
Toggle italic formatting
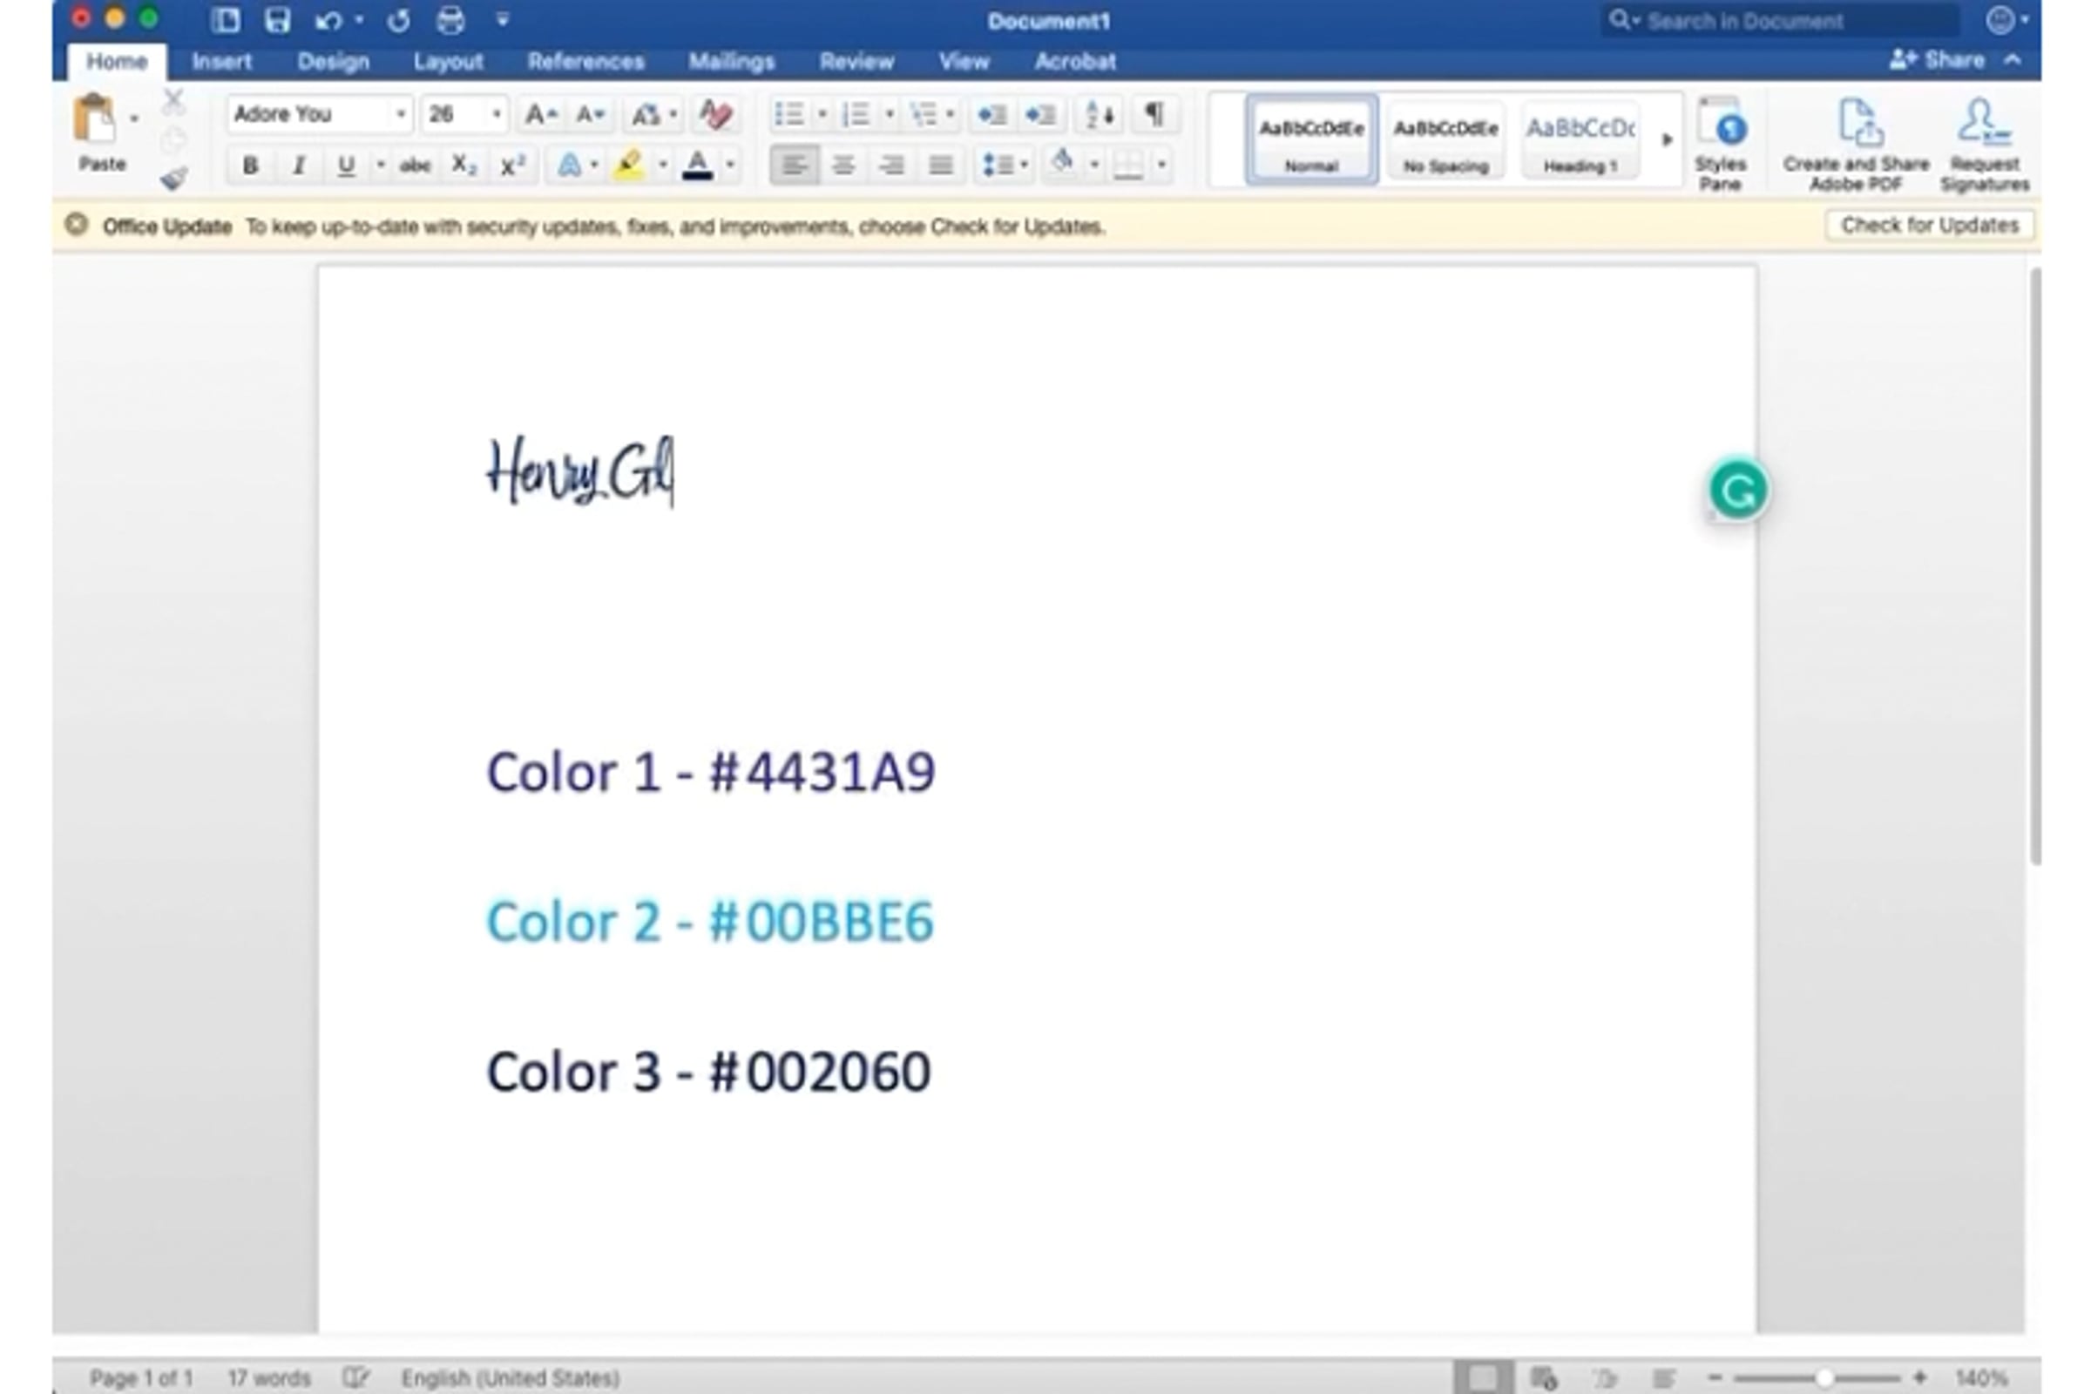299,166
